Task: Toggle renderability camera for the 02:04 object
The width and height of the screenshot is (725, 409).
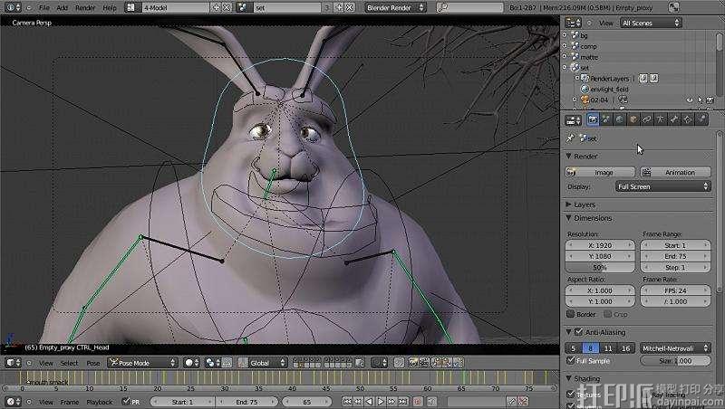Action: pos(710,100)
